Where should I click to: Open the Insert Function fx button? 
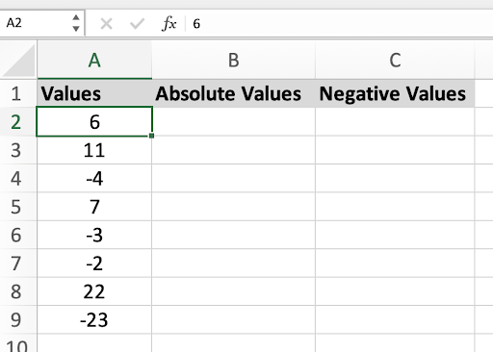169,24
